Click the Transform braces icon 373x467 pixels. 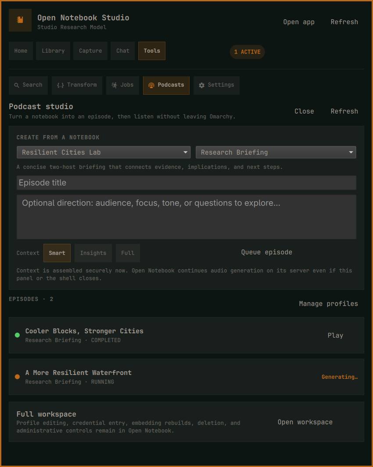[x=60, y=85]
